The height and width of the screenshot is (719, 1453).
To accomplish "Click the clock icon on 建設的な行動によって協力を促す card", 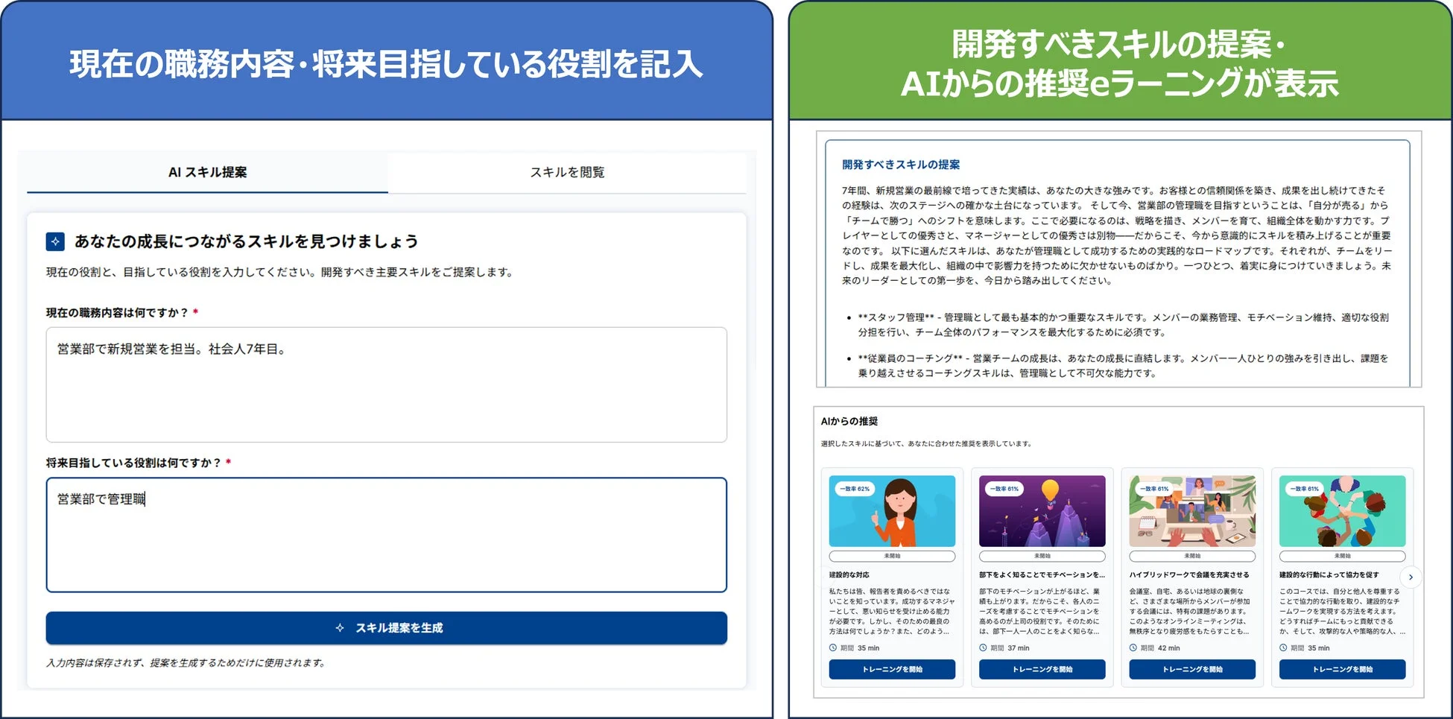I will pos(1283,648).
